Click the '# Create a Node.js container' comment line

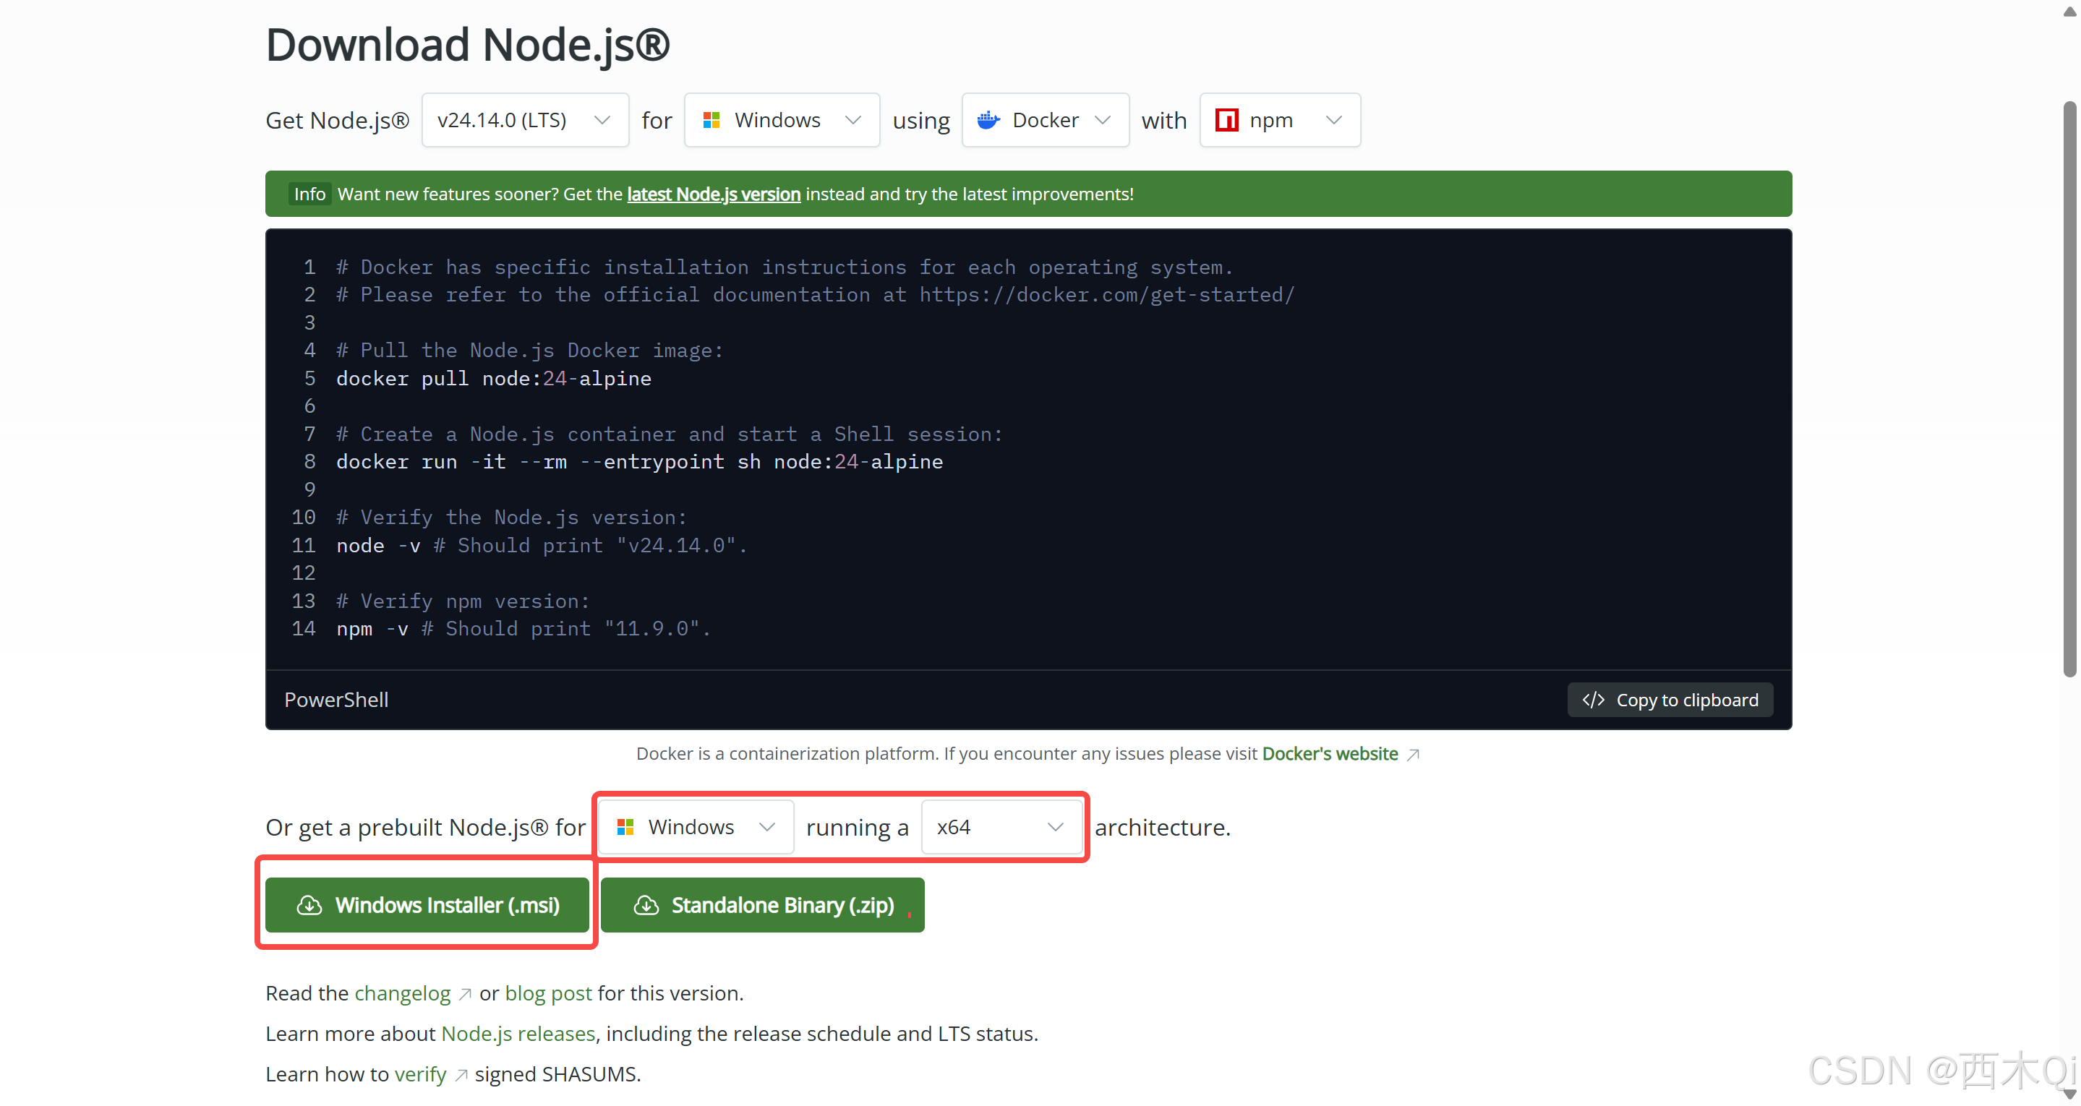click(669, 434)
